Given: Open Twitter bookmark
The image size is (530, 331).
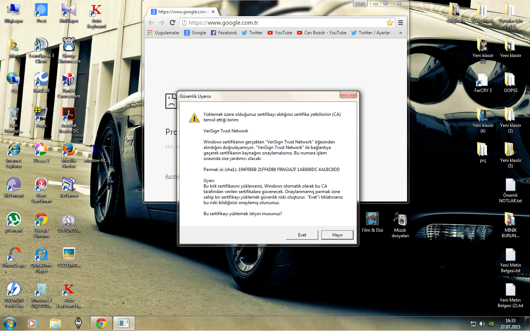Looking at the screenshot, I should coord(252,33).
